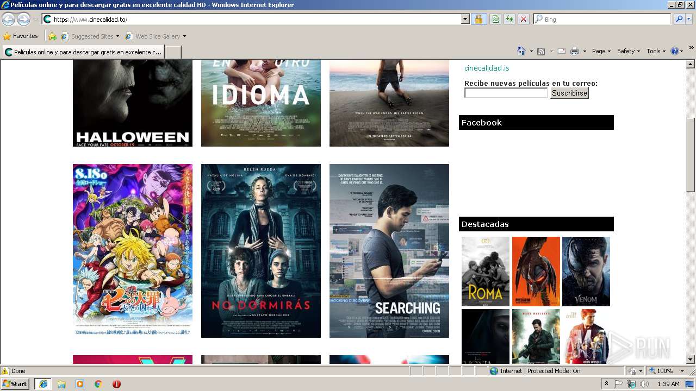Click the security lock icon in the address bar
696x391 pixels.
tap(478, 19)
